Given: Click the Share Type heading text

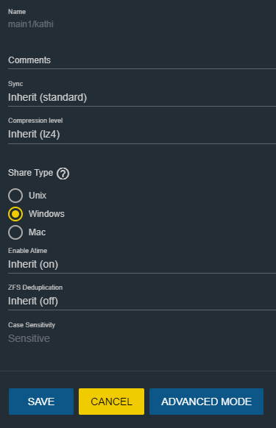Looking at the screenshot, I should [x=31, y=173].
